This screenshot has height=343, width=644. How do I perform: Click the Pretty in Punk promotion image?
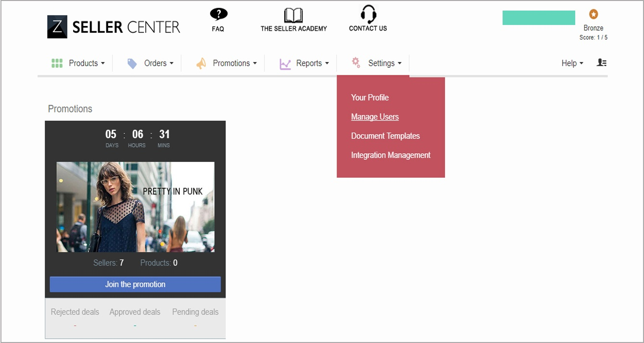[136, 207]
